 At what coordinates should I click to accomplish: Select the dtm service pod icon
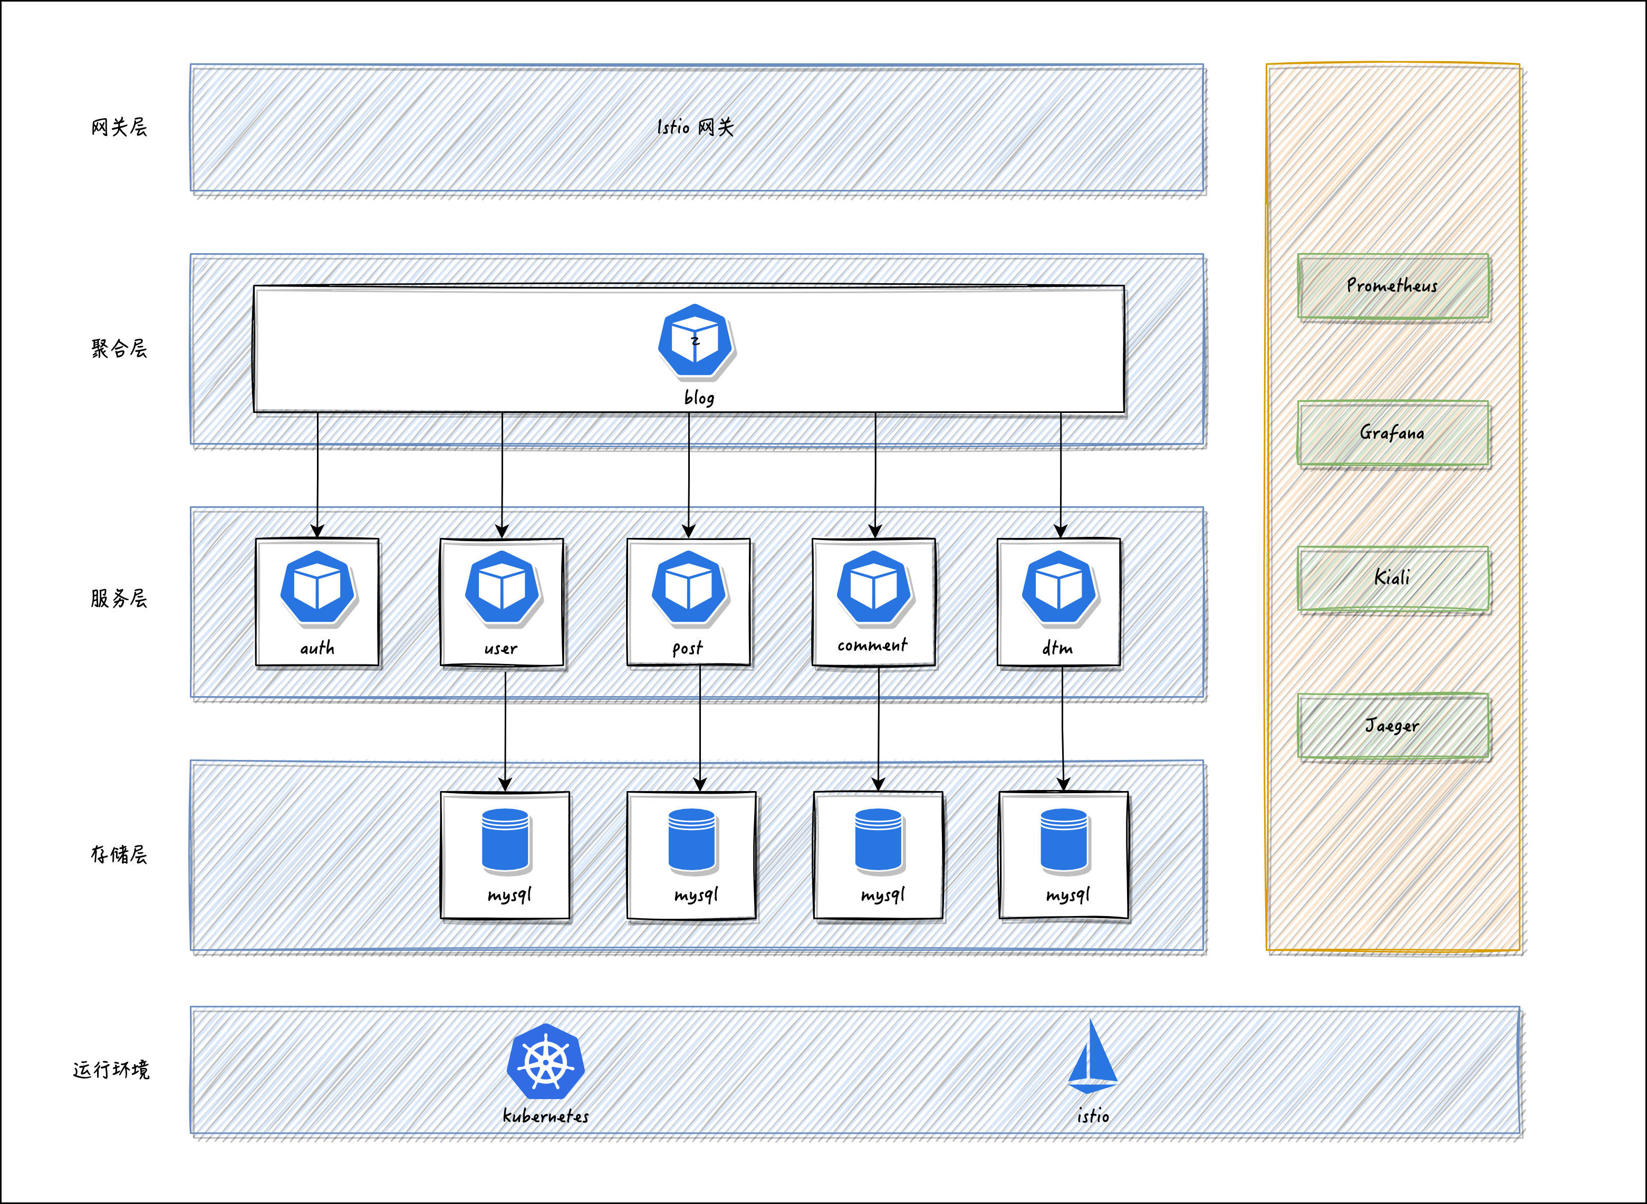pyautogui.click(x=1059, y=587)
